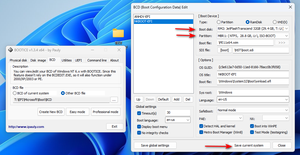Viewport: 300px width, 155px height.
Task: Switch to the Physical disk tab
Action: (x=18, y=60)
